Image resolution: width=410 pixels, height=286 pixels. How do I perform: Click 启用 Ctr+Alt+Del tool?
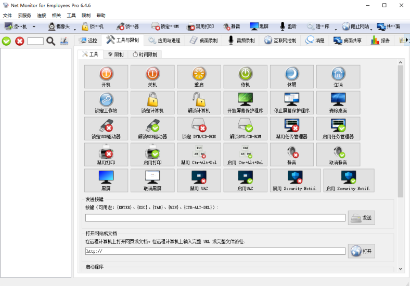click(245, 154)
